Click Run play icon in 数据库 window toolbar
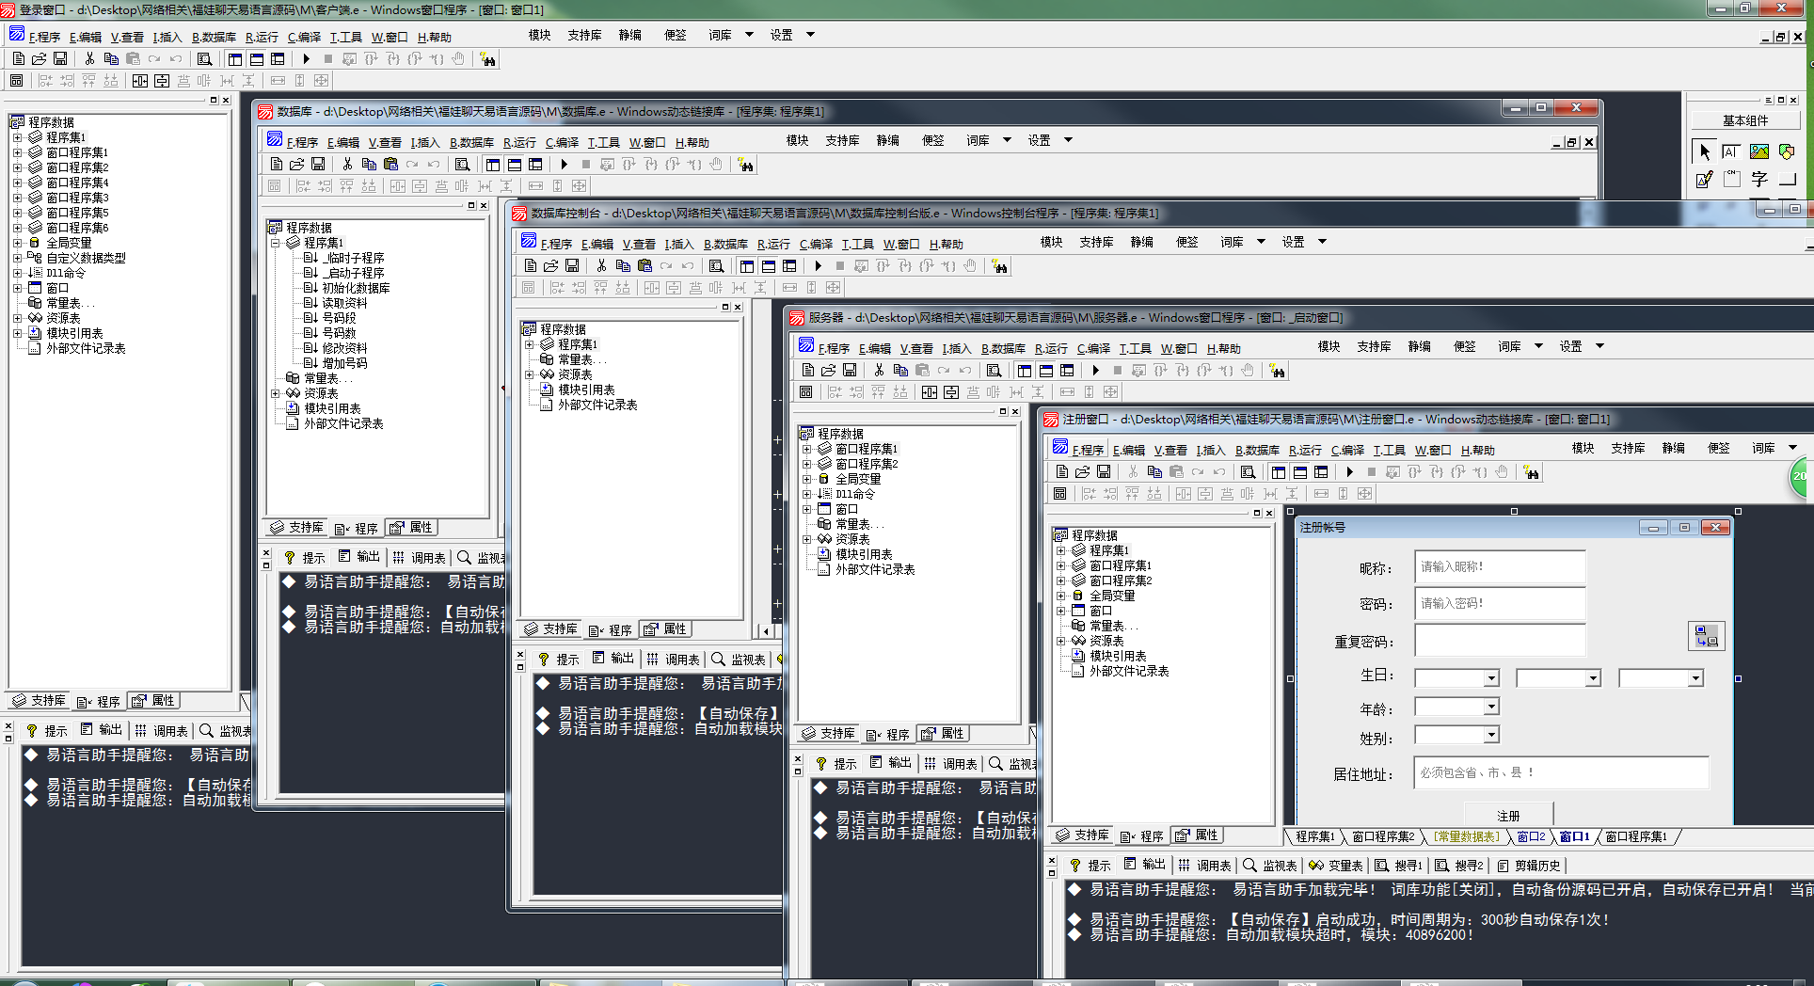 click(x=564, y=165)
